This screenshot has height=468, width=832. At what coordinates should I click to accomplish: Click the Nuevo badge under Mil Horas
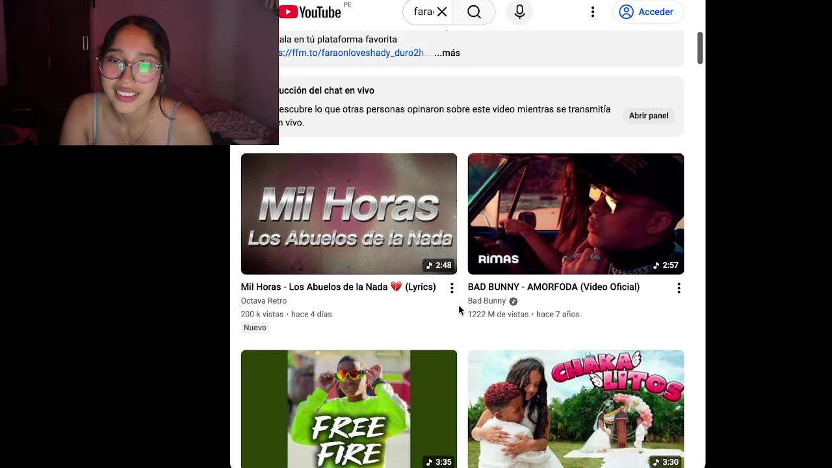pyautogui.click(x=255, y=328)
